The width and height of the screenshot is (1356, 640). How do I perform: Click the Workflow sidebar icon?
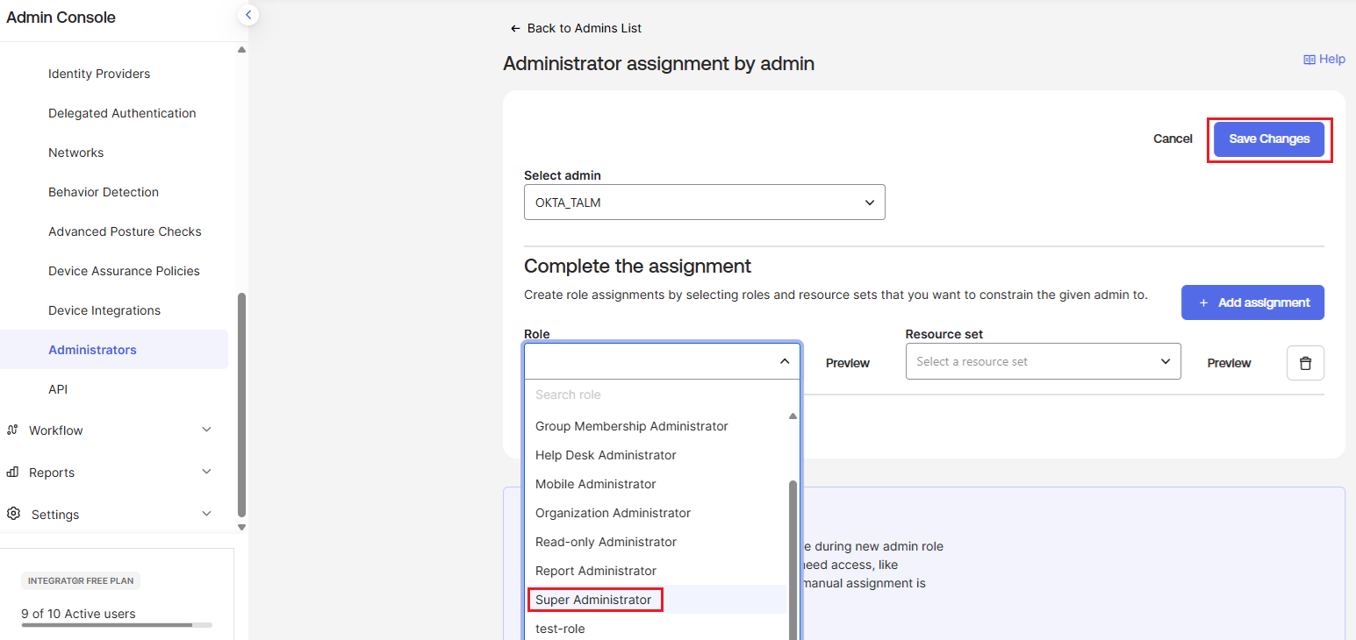[13, 430]
